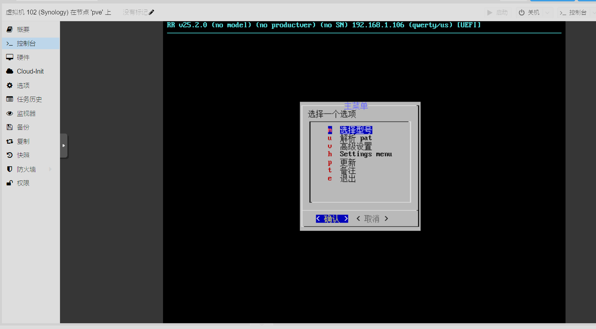Viewport: 596px width, 329px height.
Task: Click the 防火墙 firewall shield icon
Action: (x=10, y=169)
